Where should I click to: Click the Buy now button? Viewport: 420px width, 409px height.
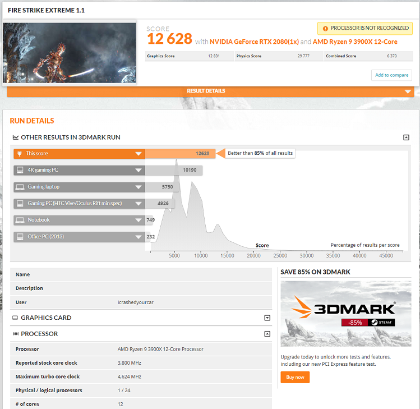(x=295, y=377)
